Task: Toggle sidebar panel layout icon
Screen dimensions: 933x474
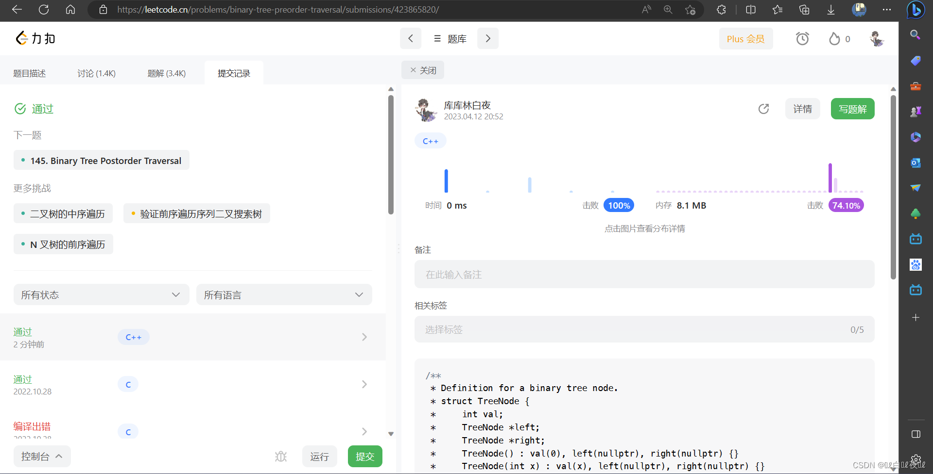Action: point(916,434)
